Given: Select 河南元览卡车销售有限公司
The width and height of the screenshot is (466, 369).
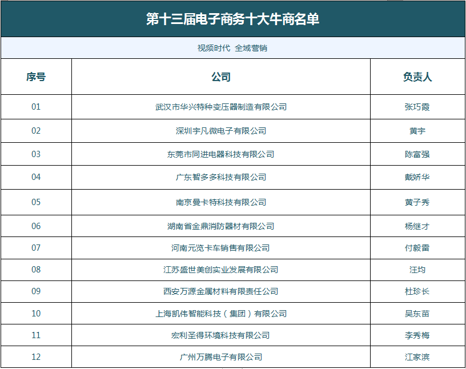Looking at the screenshot, I should (221, 248).
